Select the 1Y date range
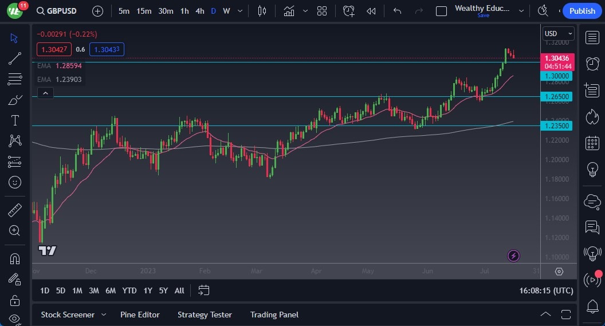 148,290
